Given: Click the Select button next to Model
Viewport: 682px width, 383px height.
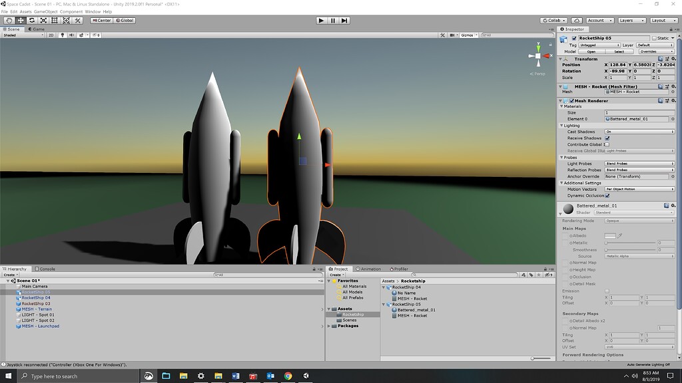Looking at the screenshot, I should (618, 51).
